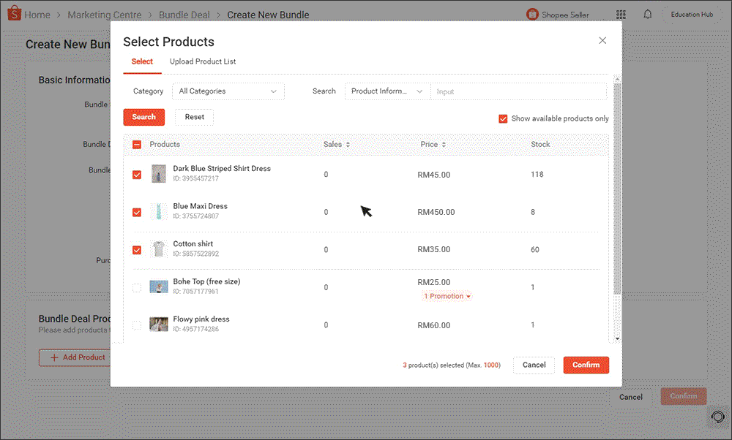Switch to the Select tab
The width and height of the screenshot is (732, 440).
142,62
